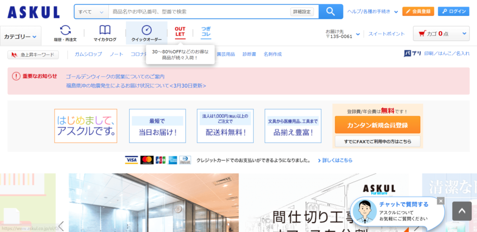The image size is (477, 232).
Task: Open the カテゴリー dropdown menu
Action: click(21, 36)
